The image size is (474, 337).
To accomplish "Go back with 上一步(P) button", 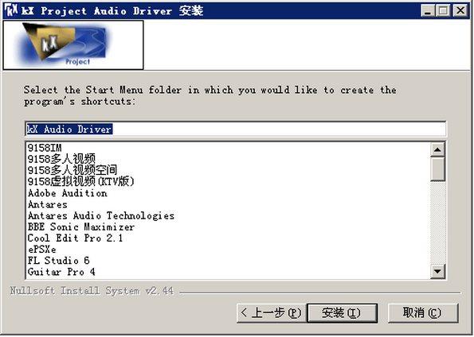I will 272,313.
